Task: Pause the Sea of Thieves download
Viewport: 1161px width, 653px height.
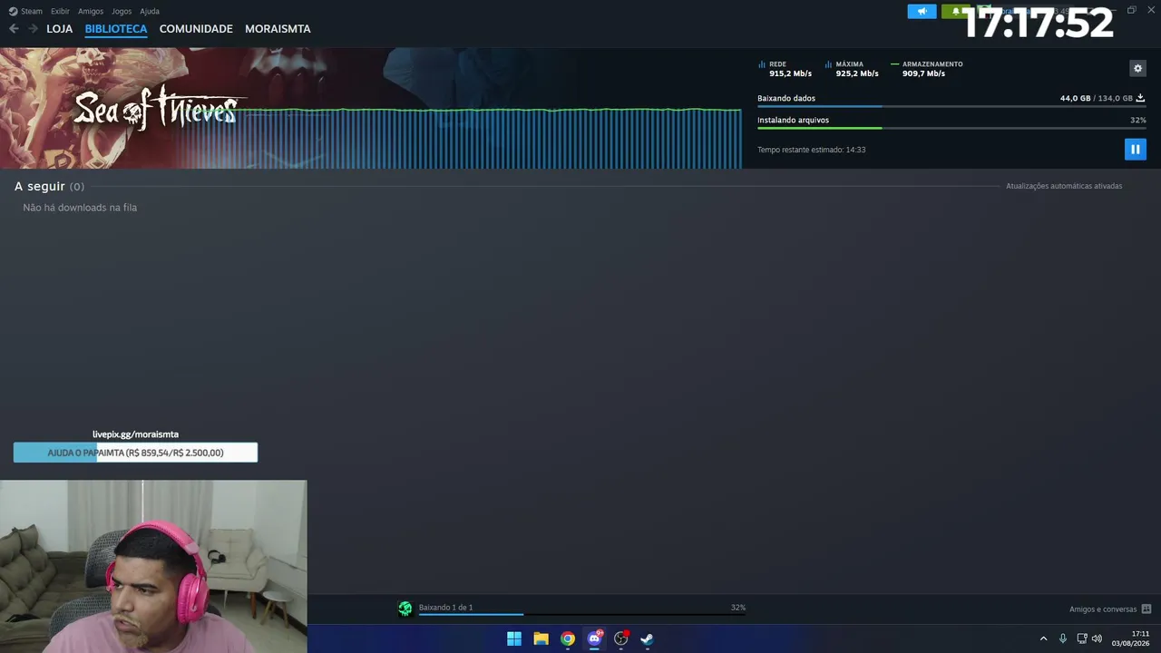Action: pos(1135,149)
